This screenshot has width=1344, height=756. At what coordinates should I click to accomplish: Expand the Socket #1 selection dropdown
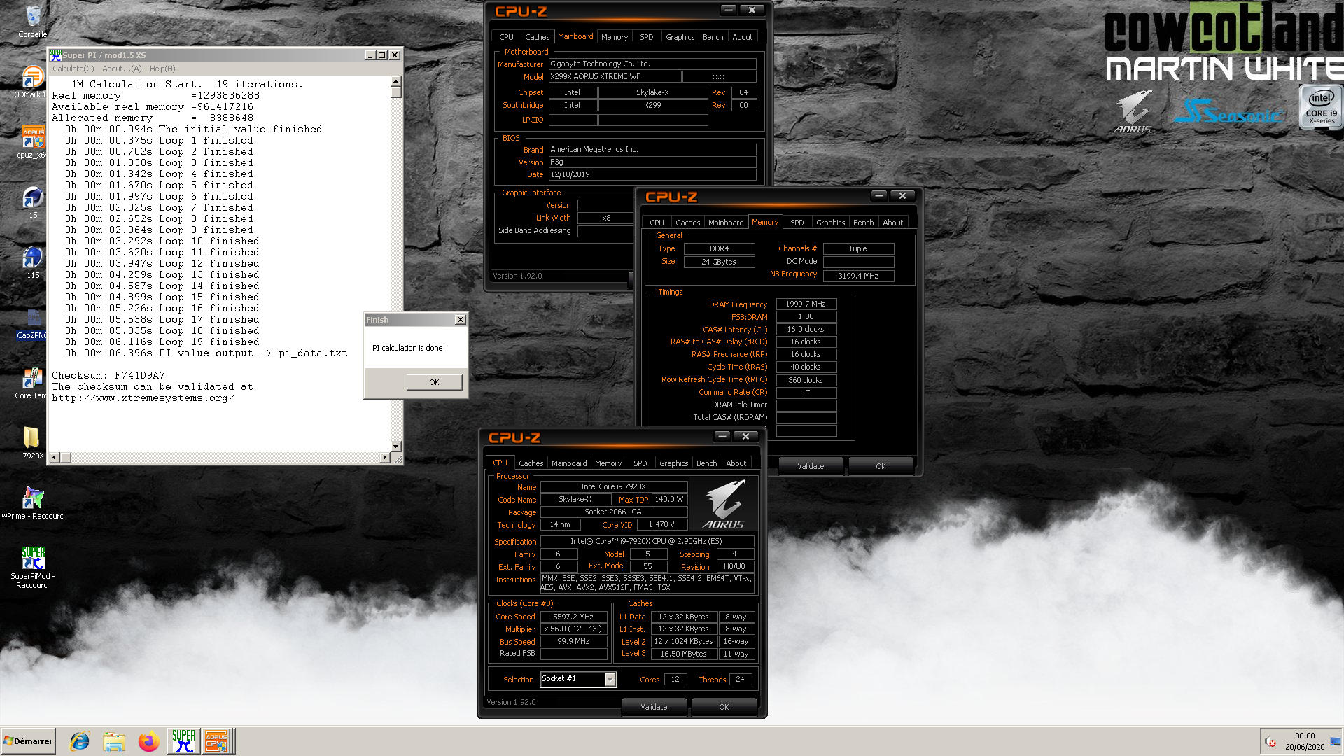pyautogui.click(x=610, y=680)
